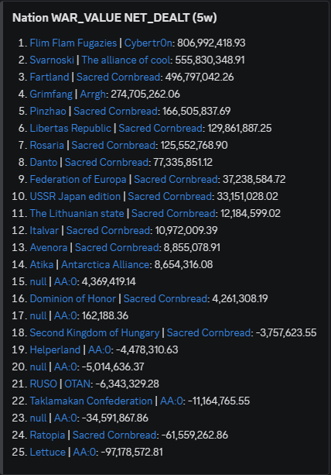Open the Federation of Europa link
Image resolution: width=331 pixels, height=475 pixels.
[x=78, y=179]
